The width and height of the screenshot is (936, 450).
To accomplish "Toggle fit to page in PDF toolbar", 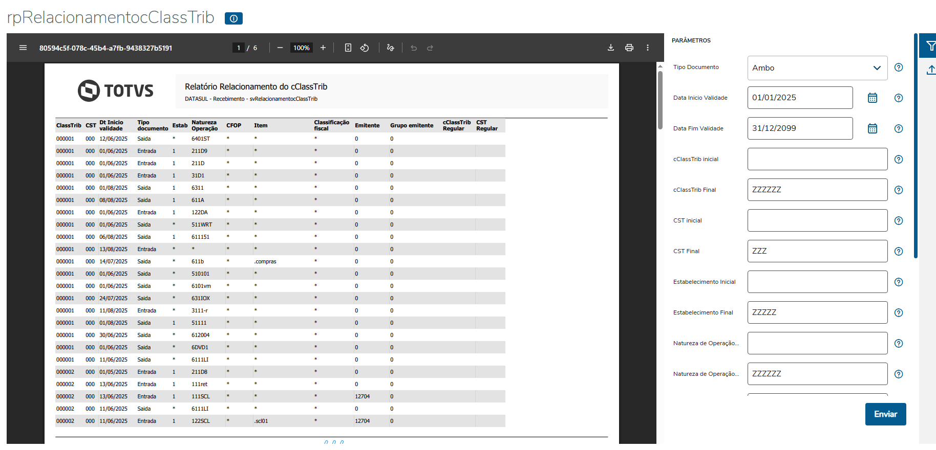I will [348, 48].
